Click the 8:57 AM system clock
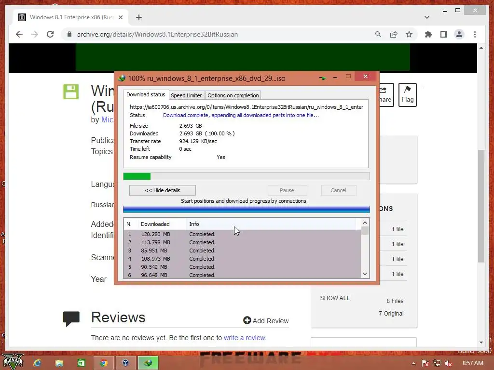The width and height of the screenshot is (494, 370). pyautogui.click(x=473, y=363)
